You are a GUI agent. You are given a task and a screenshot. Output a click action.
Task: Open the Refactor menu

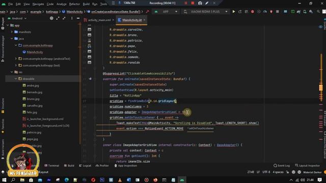click(74, 4)
